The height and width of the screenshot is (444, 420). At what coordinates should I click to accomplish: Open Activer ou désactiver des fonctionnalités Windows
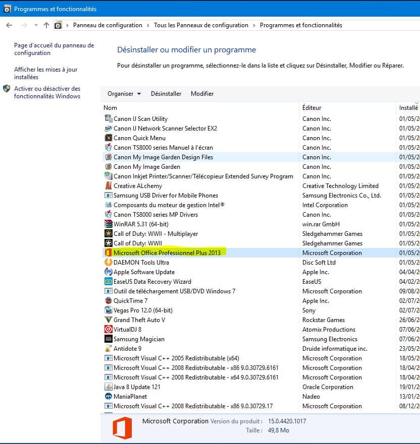click(47, 92)
